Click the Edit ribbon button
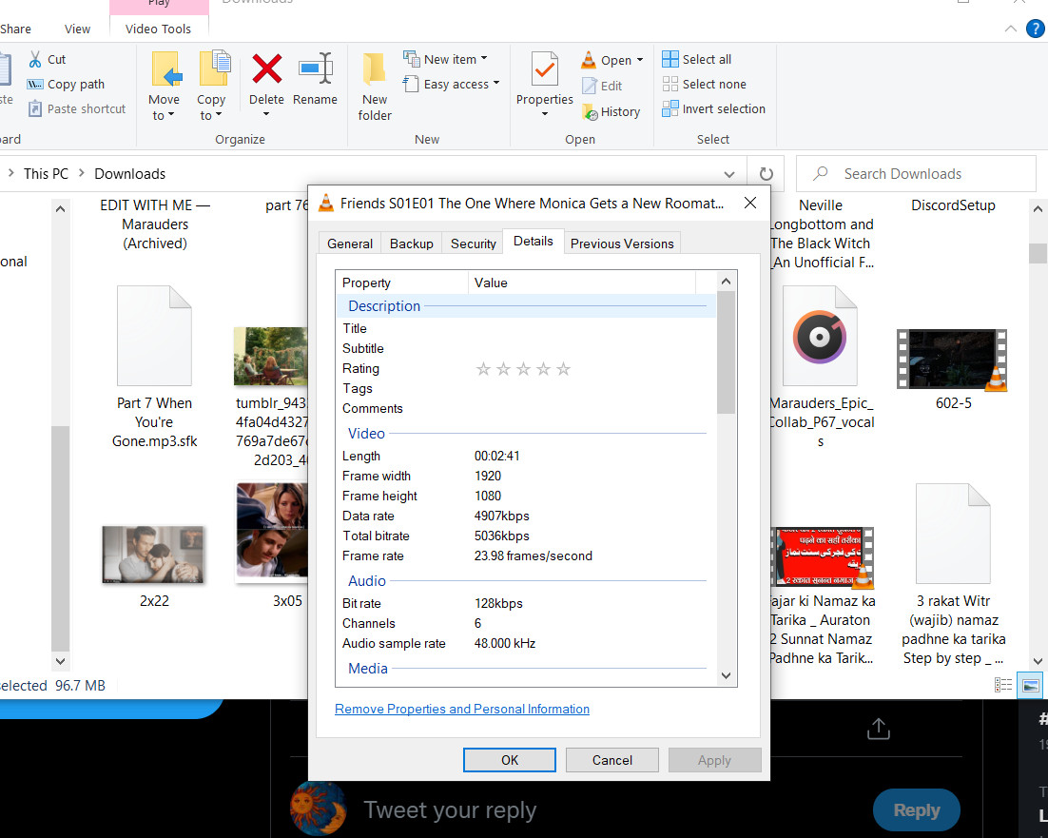This screenshot has width=1048, height=838. pyautogui.click(x=602, y=86)
